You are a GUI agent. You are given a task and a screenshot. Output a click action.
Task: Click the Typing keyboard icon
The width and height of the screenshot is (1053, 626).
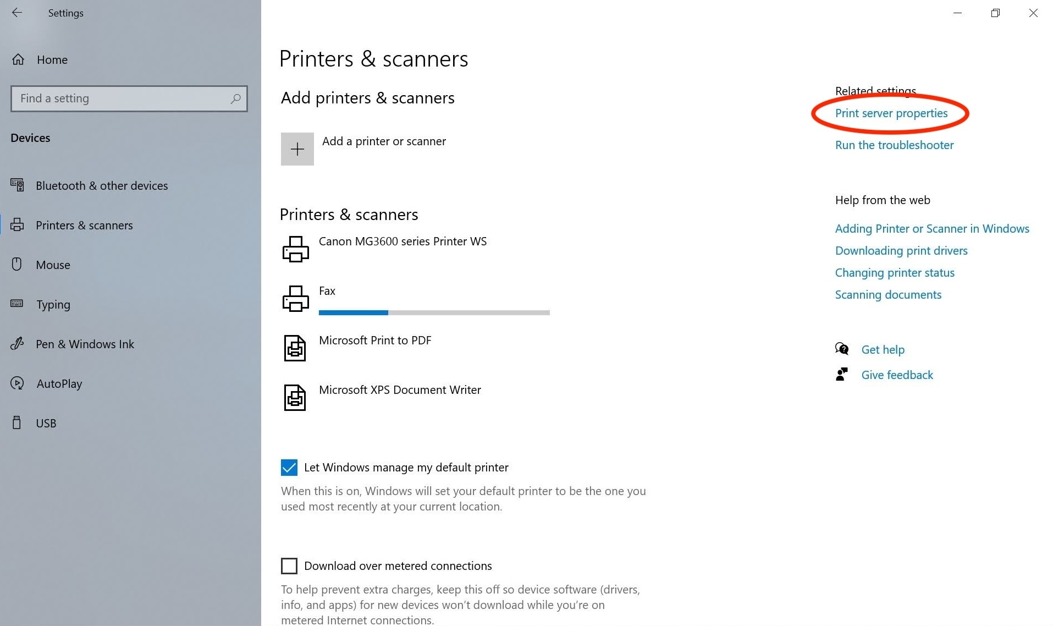(x=17, y=303)
